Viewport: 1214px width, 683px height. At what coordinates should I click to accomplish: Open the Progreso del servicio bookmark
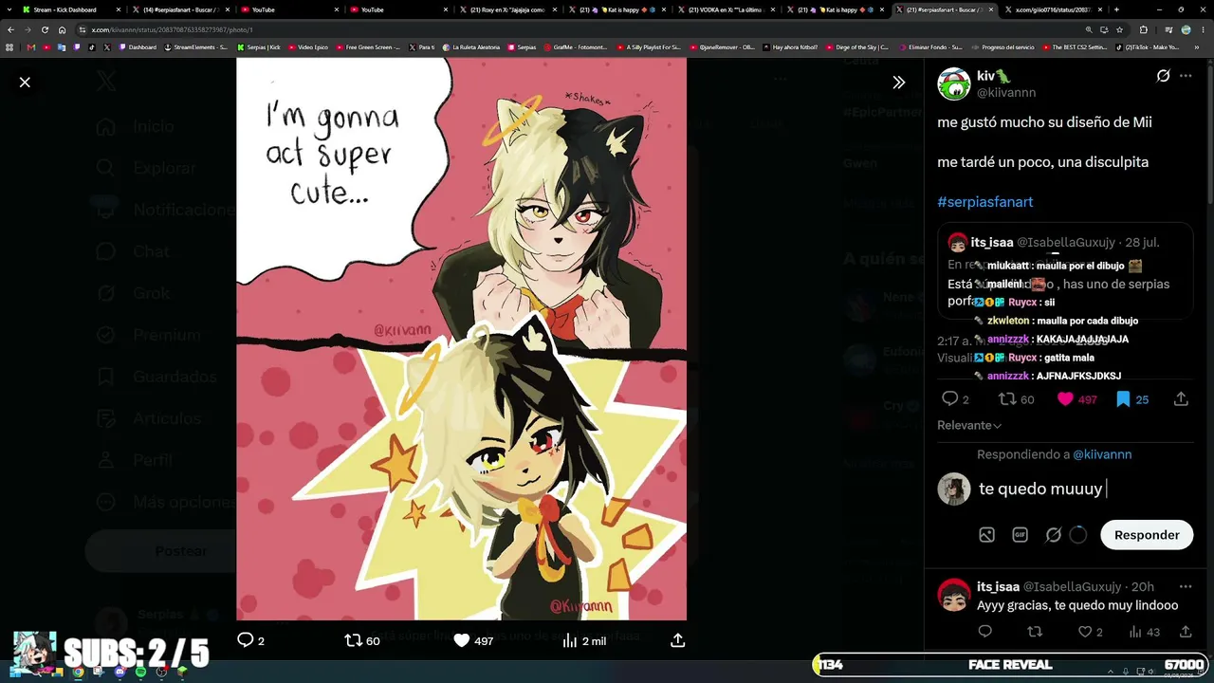pos(1003,46)
